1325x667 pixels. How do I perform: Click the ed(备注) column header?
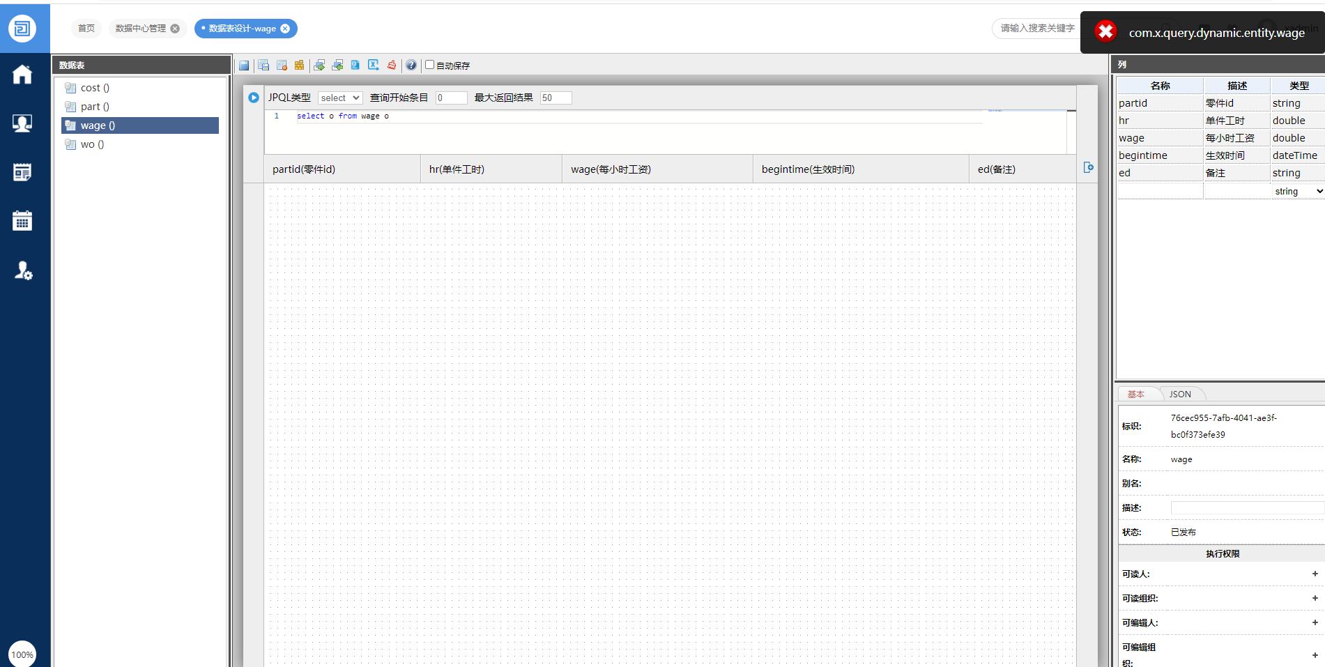[x=1023, y=169]
